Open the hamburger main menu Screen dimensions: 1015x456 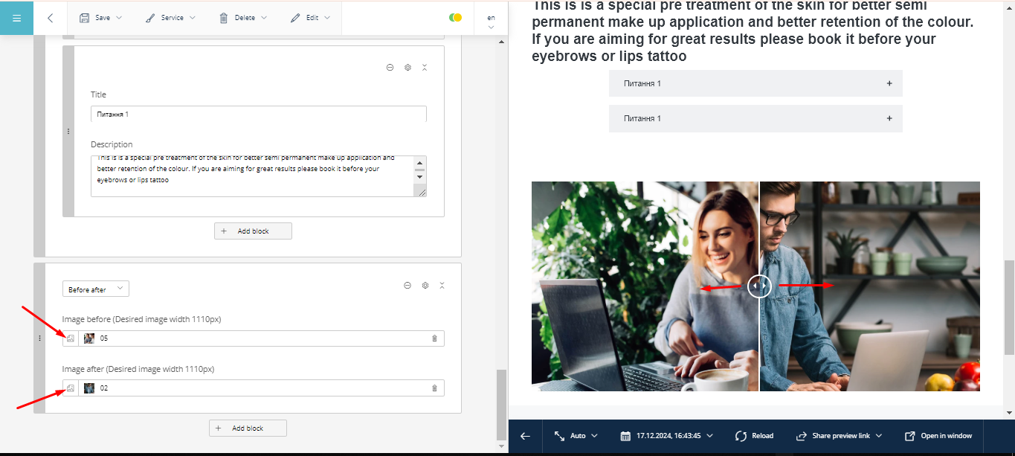(16, 18)
